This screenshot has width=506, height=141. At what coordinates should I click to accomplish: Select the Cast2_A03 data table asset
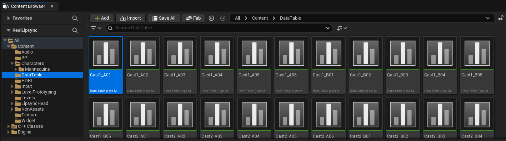point(217,119)
